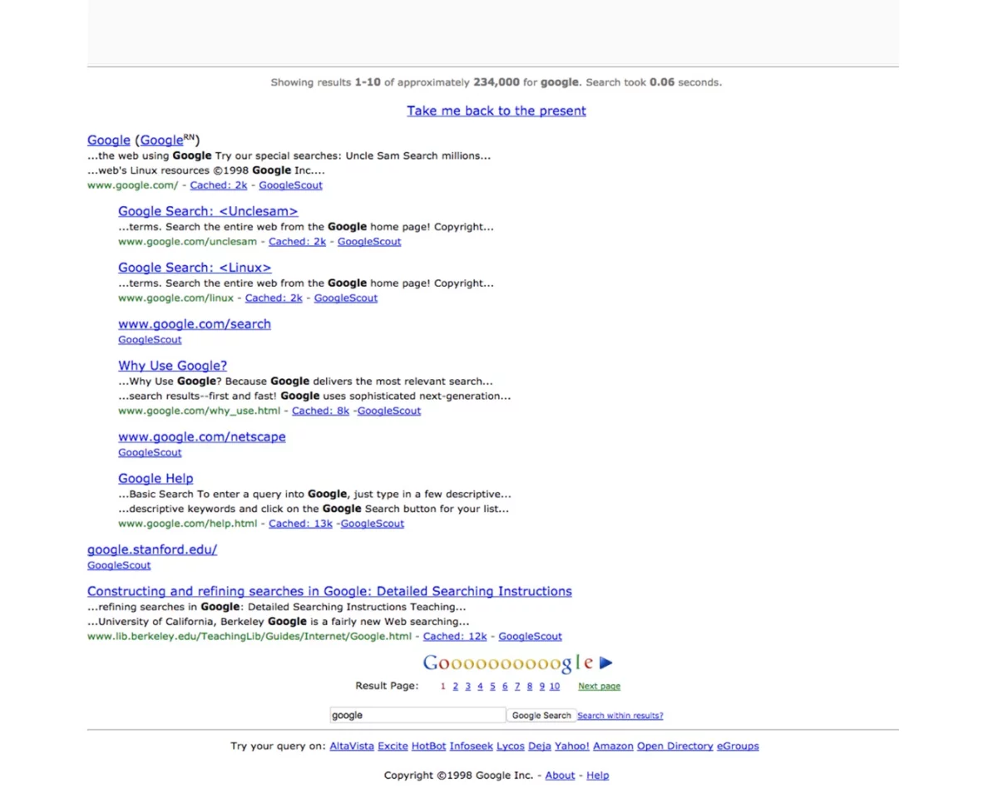Open the About page in footer

click(x=560, y=775)
